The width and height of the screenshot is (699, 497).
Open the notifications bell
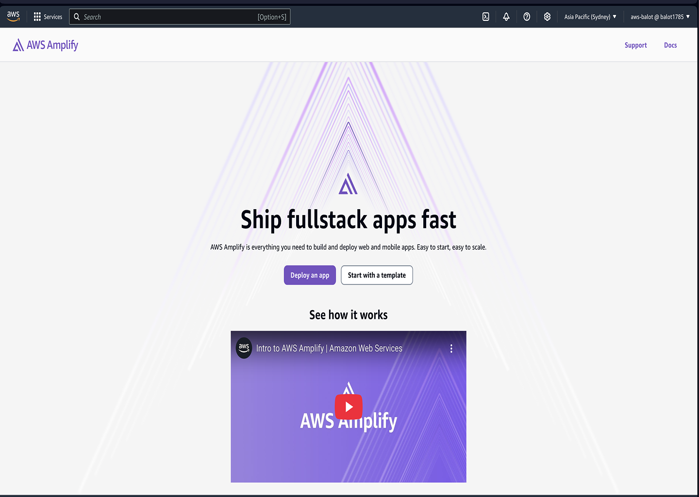click(506, 17)
